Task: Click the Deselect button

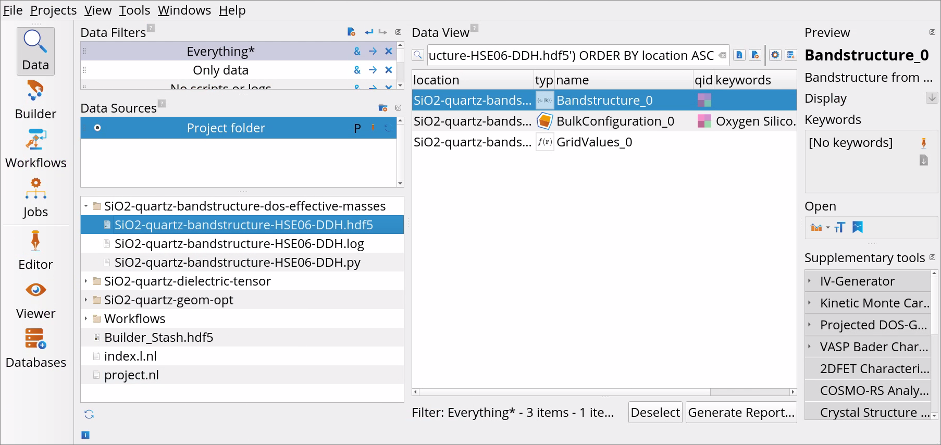Action: coord(655,412)
